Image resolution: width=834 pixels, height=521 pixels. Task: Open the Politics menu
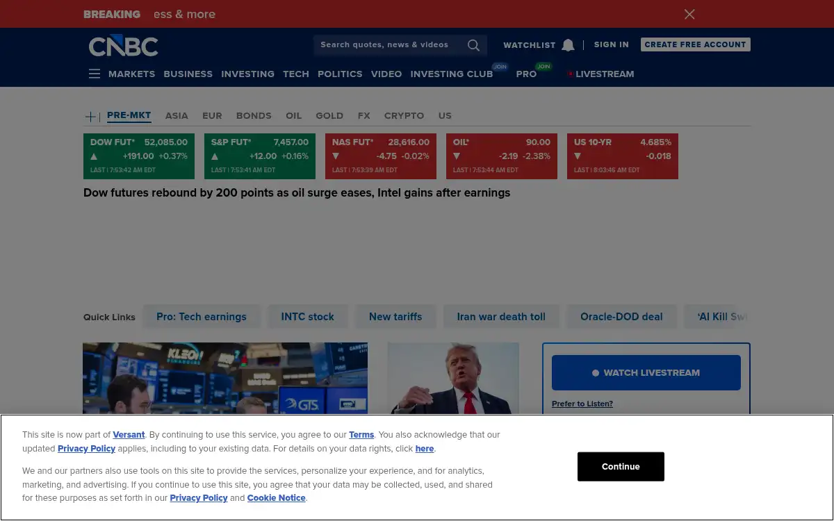(x=340, y=74)
